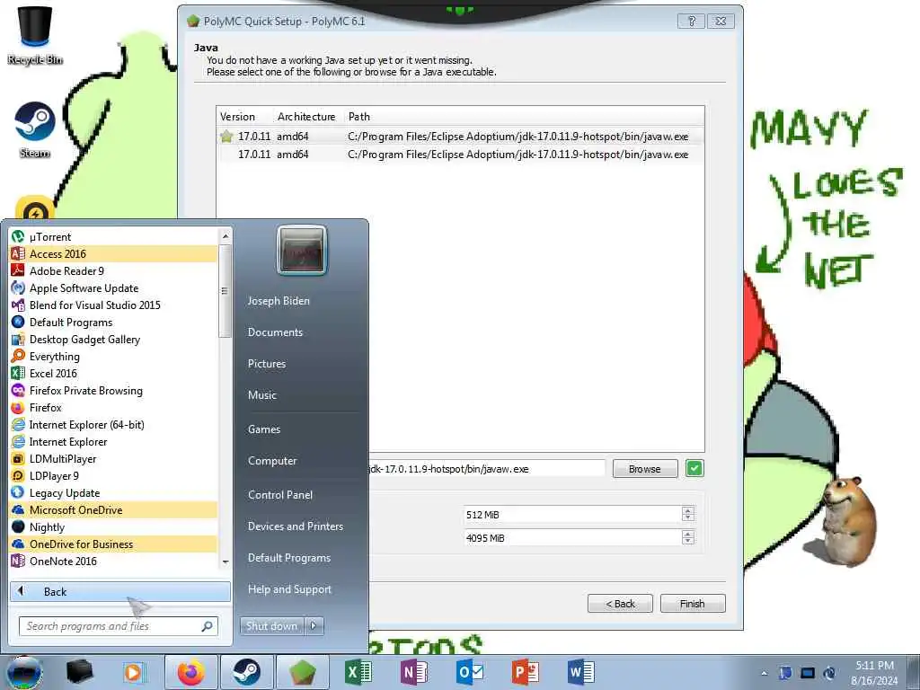This screenshot has width=920, height=690.
Task: Click the Firefox taskbar icon
Action: point(190,672)
